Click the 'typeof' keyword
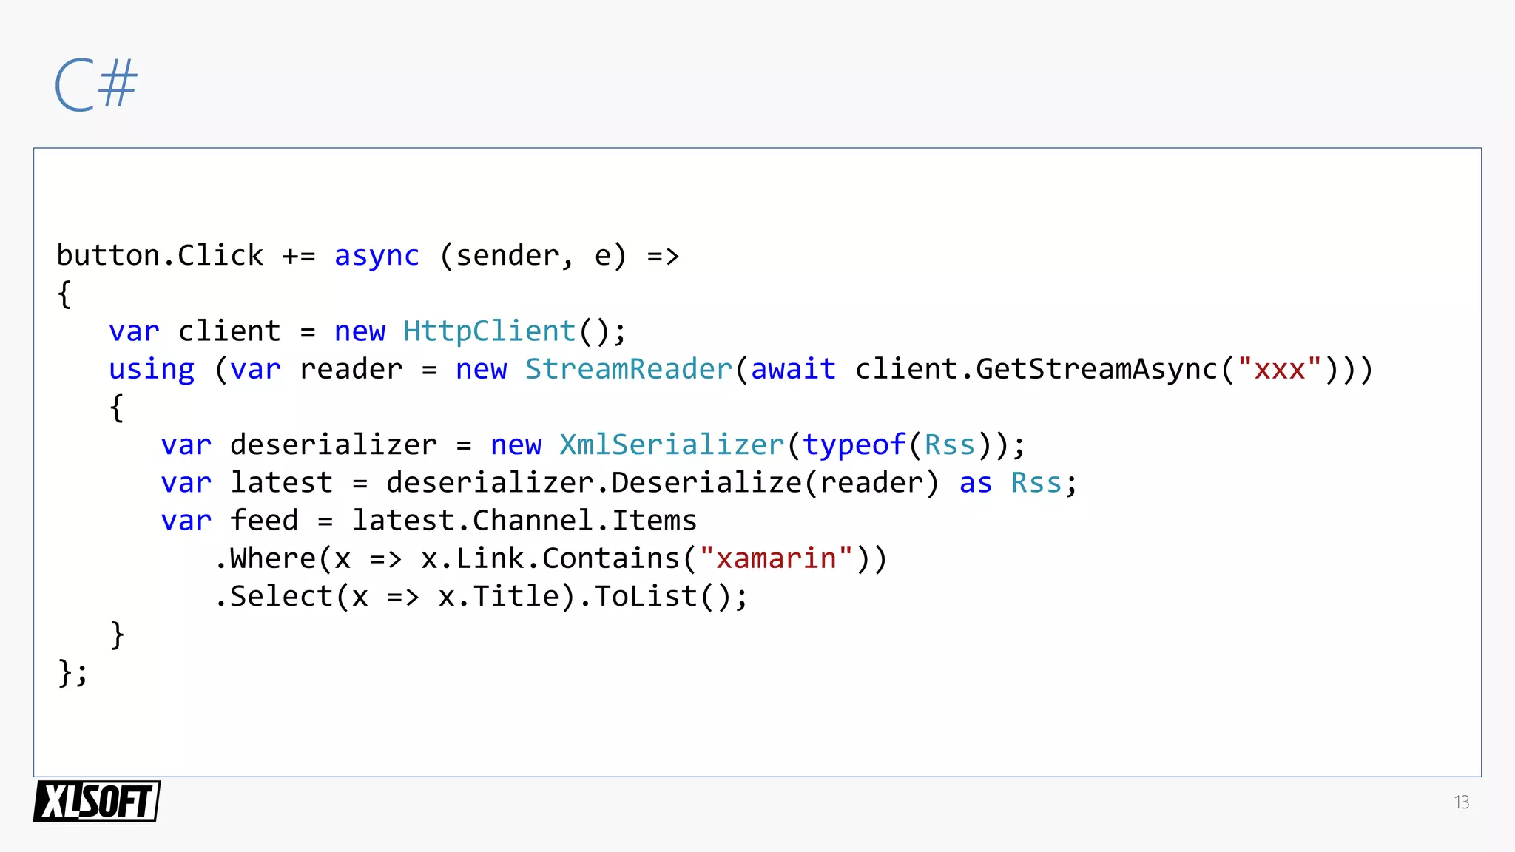Screen dimensions: 1515x852 click(x=854, y=445)
